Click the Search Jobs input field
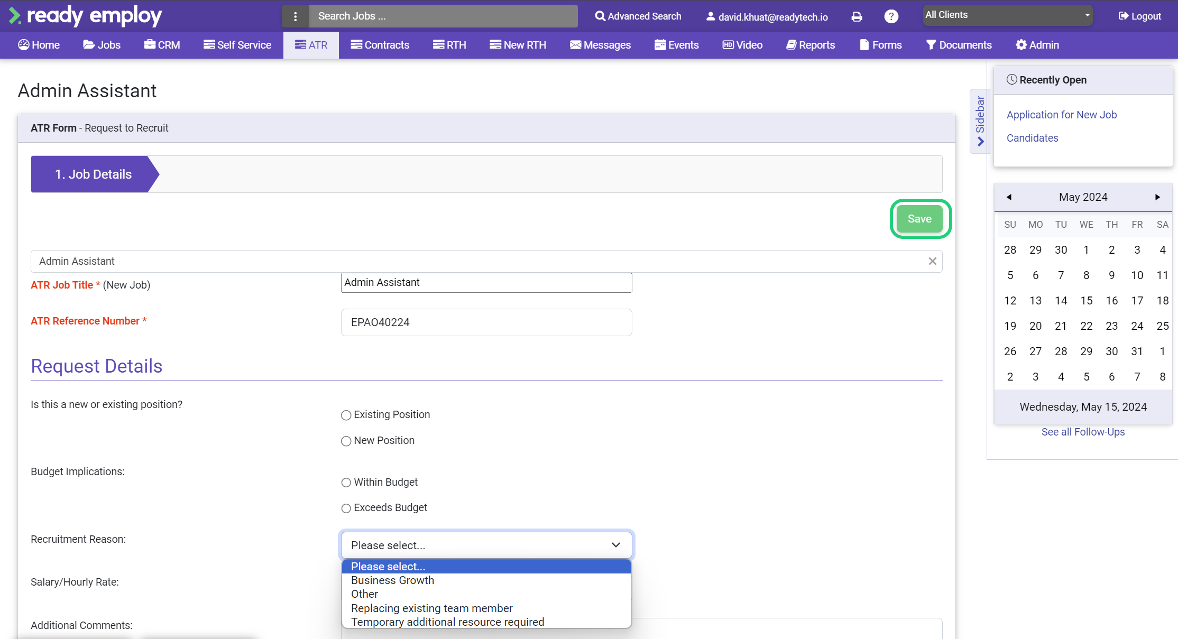1178x639 pixels. [443, 16]
